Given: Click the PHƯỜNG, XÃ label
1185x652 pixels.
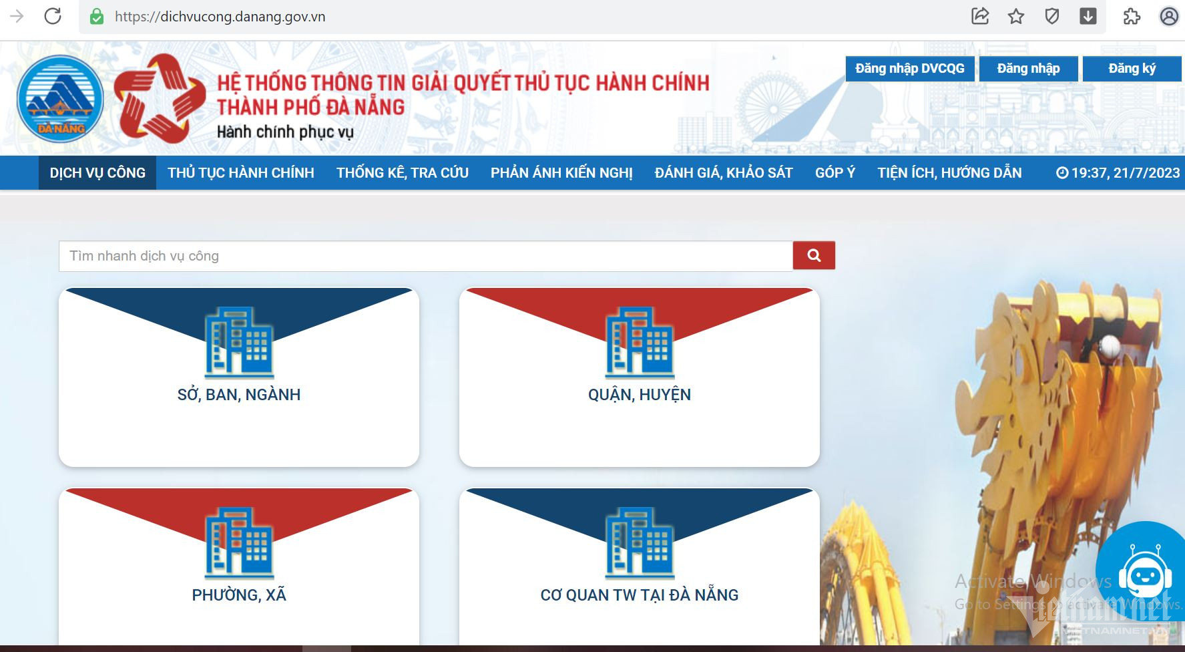Looking at the screenshot, I should click(239, 595).
